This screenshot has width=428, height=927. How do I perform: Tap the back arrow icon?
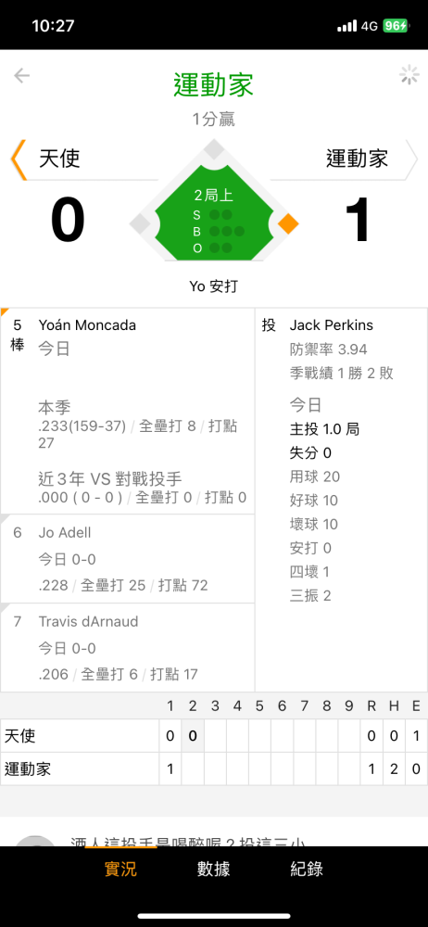click(x=22, y=75)
